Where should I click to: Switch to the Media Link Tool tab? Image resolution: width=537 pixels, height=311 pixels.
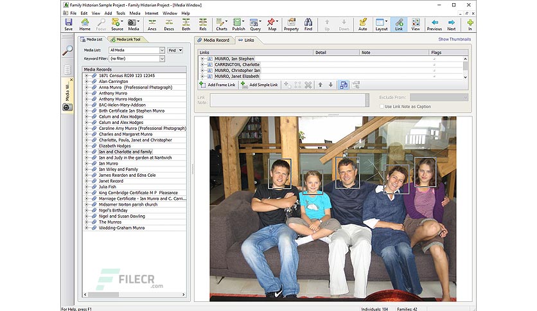pos(126,39)
